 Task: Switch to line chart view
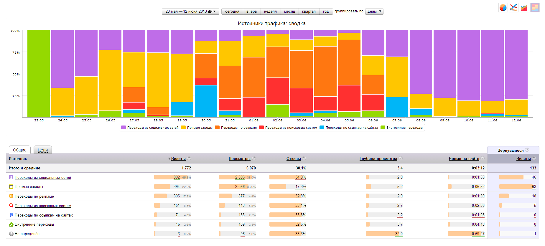point(513,8)
